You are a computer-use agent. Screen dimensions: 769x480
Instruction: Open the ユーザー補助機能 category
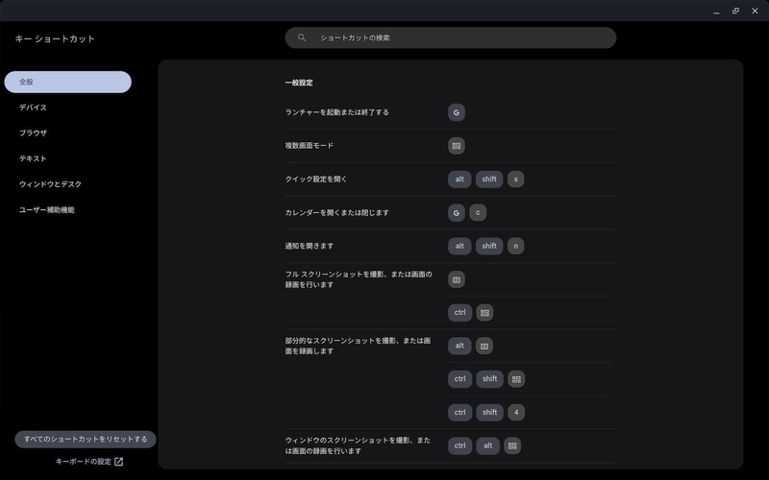[x=46, y=209]
